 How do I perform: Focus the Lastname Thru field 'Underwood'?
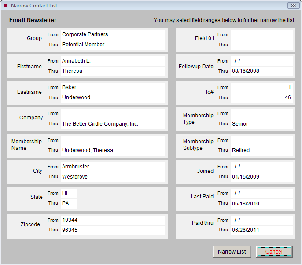click(112, 97)
